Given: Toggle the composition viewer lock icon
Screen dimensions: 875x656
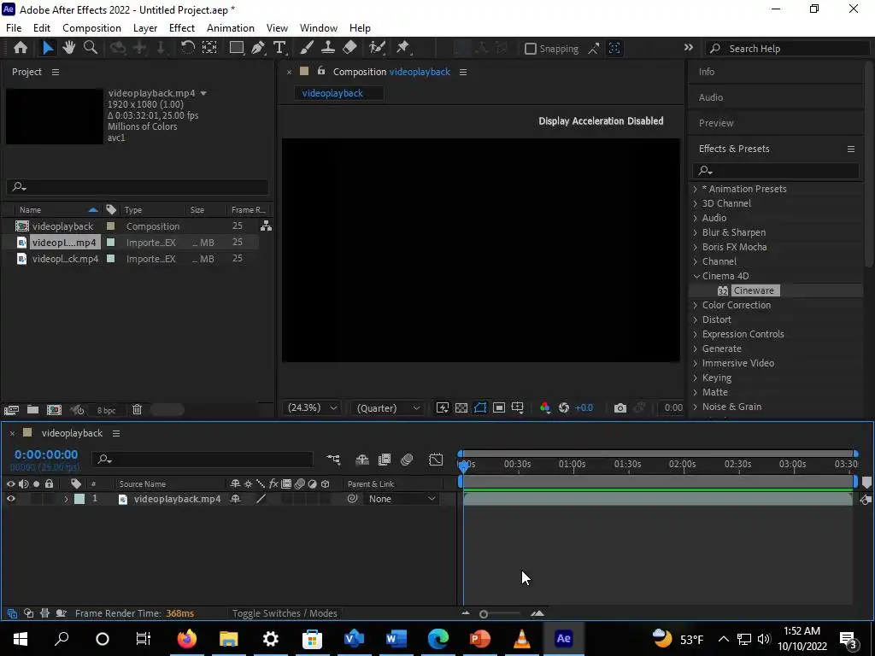Looking at the screenshot, I should [321, 71].
